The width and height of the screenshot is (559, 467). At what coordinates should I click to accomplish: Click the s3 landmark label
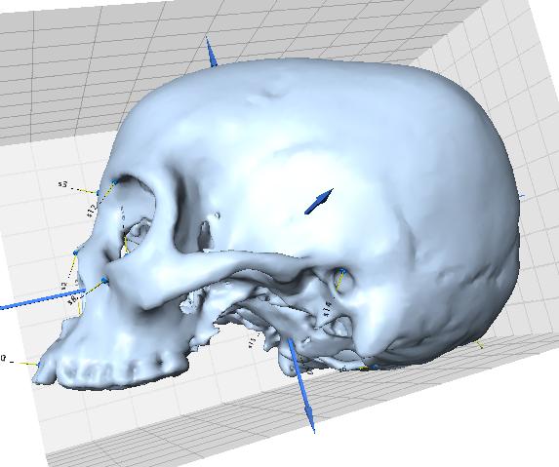[62, 184]
